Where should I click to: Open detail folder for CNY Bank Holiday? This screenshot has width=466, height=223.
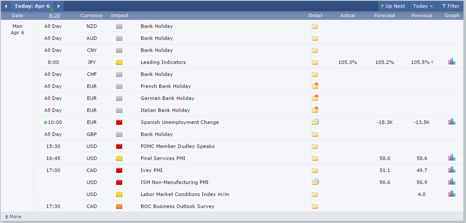[315, 50]
